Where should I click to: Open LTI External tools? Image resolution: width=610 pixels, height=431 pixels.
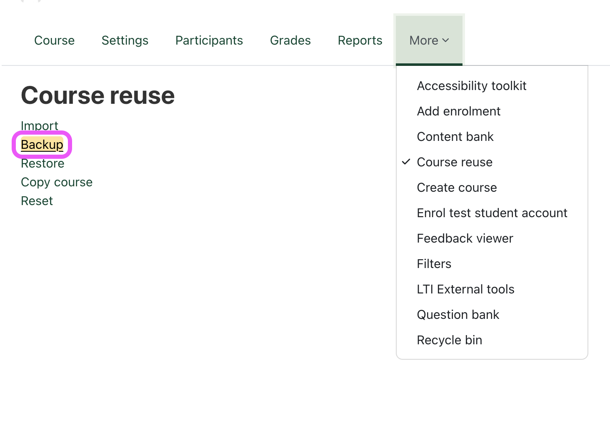pos(465,289)
